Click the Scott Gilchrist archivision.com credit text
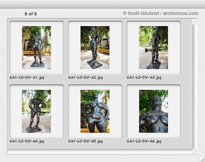205x162 pixels. tap(160, 13)
